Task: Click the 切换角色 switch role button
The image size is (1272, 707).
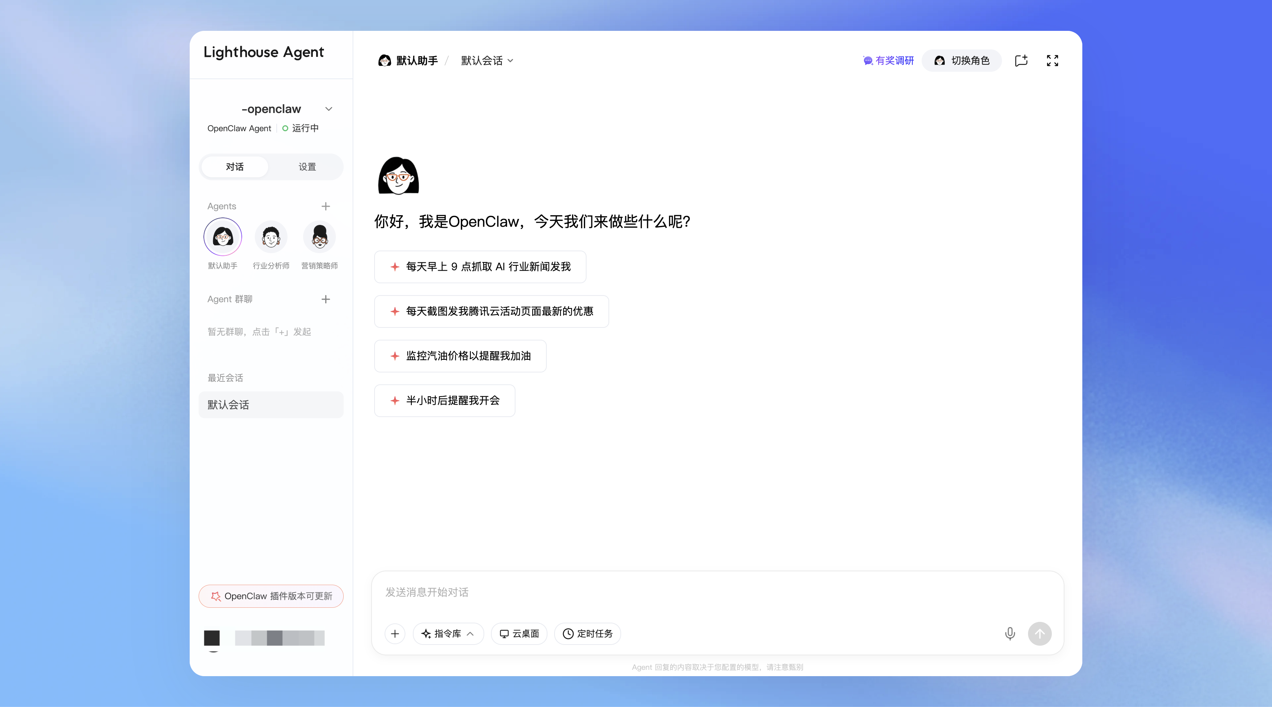Action: (x=961, y=60)
